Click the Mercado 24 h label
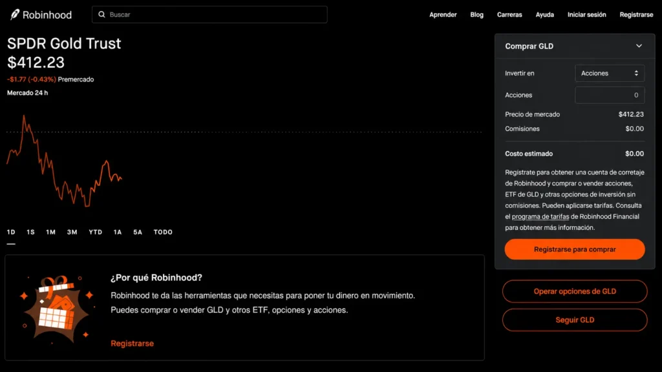Image resolution: width=662 pixels, height=372 pixels. (x=27, y=93)
